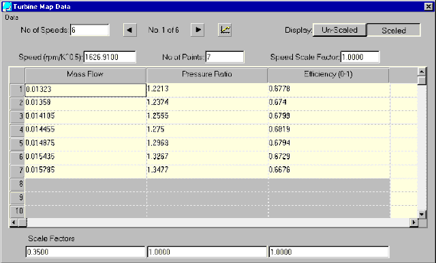The image size is (436, 263).
Task: Click efficiency cell 0.6729
Action: point(329,157)
